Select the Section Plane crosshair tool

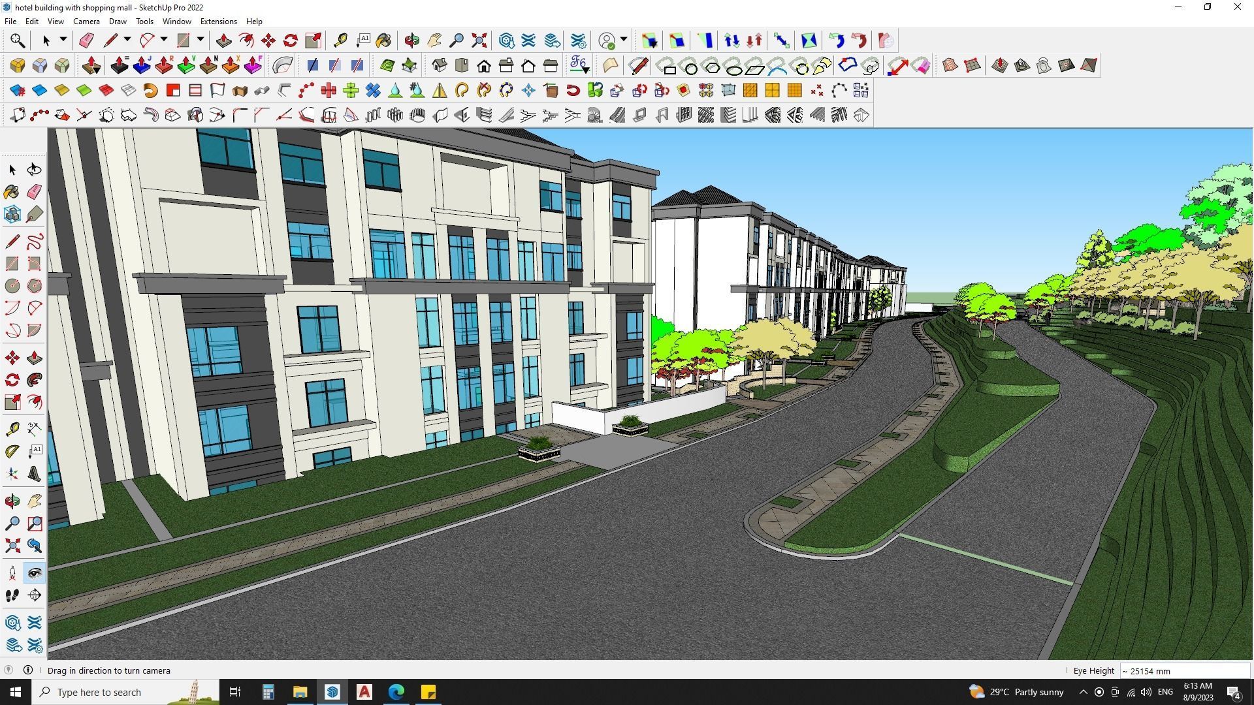[x=34, y=595]
